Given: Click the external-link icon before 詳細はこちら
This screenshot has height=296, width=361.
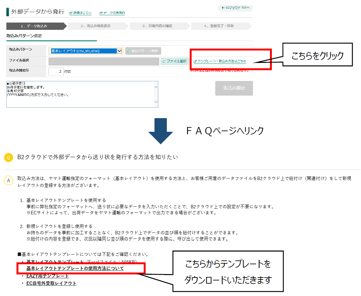Looking at the screenshot, I should (x=71, y=13).
